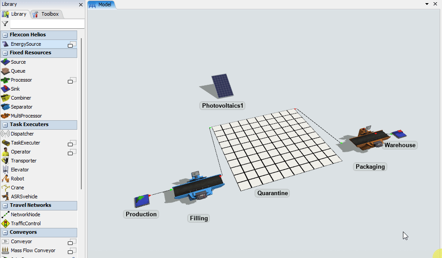Collapse the Conveyors section
The width and height of the screenshot is (442, 258).
coord(5,233)
